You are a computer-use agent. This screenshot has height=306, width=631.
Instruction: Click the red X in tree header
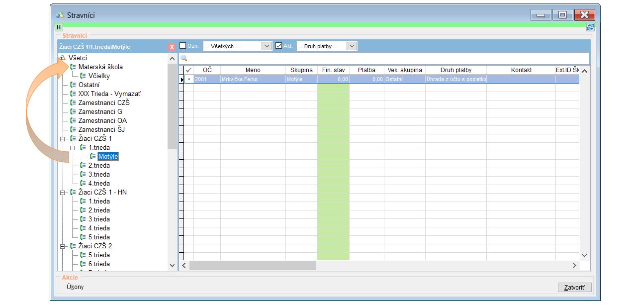(172, 47)
